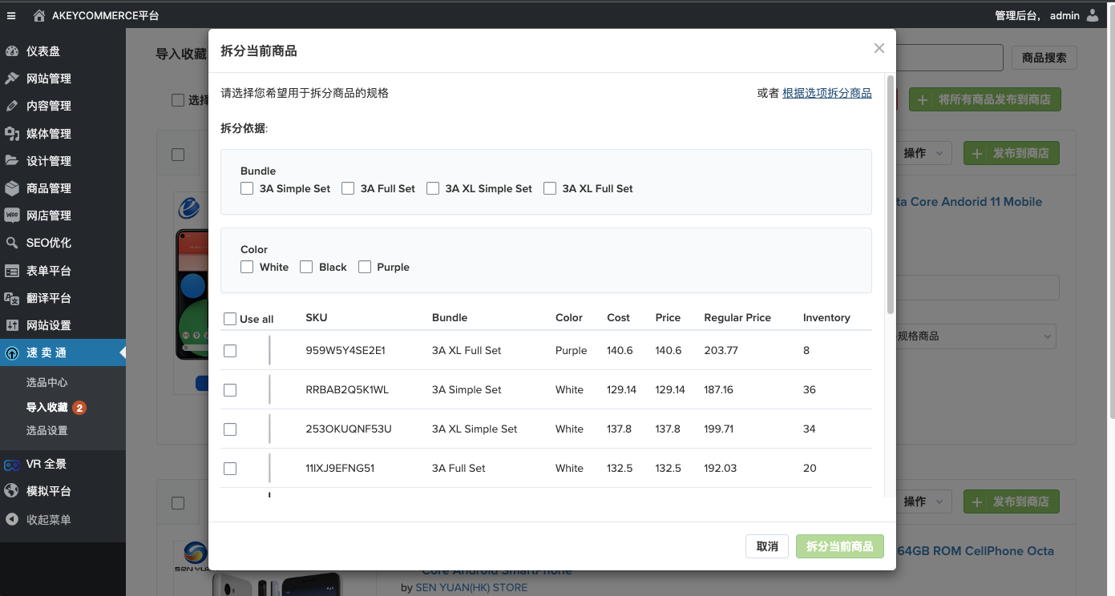Viewport: 1115px width, 596px height.
Task: Click the first product's 发布到商店 button
Action: 1012,153
